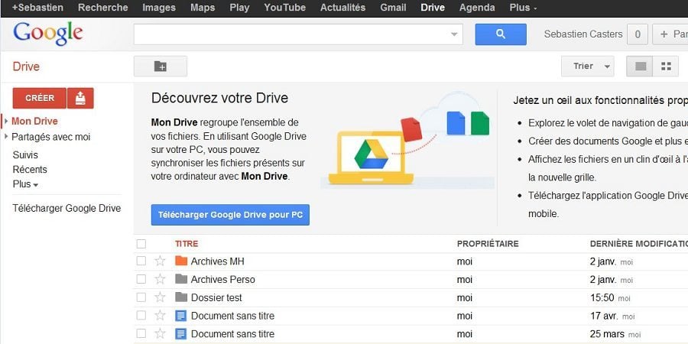Viewport: 688px width, 344px height.
Task: Click Télécharger Google Drive pour PC button
Action: (x=230, y=215)
